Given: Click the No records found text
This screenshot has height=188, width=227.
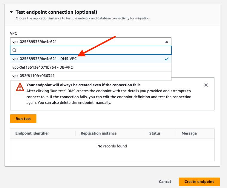Looking at the screenshot, I should (112, 146).
